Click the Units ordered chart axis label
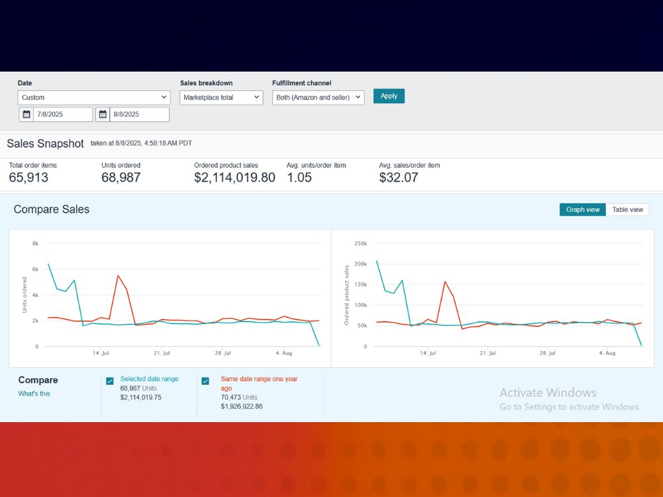 tap(25, 295)
